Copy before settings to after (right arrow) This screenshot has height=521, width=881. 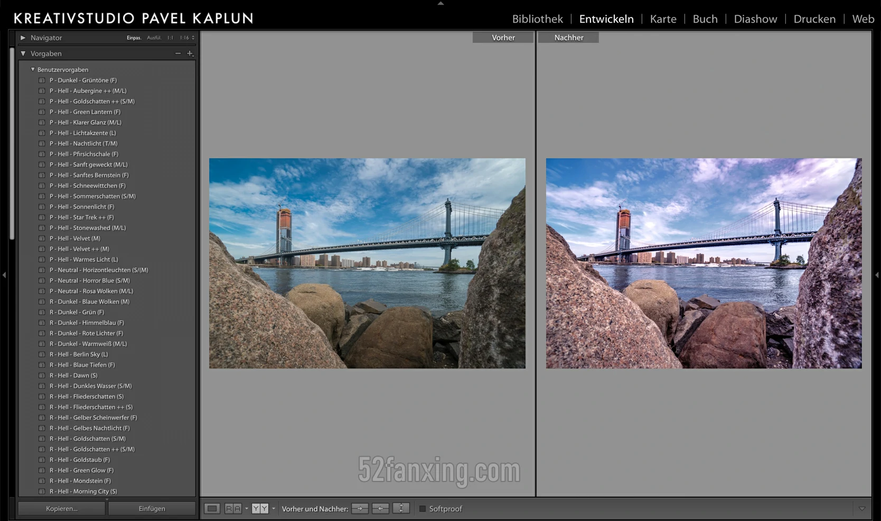tap(360, 509)
